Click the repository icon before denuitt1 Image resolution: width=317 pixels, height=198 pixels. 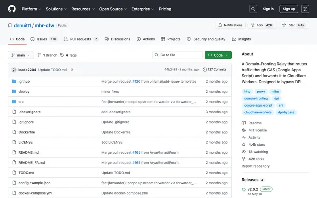pyautogui.click(x=10, y=25)
